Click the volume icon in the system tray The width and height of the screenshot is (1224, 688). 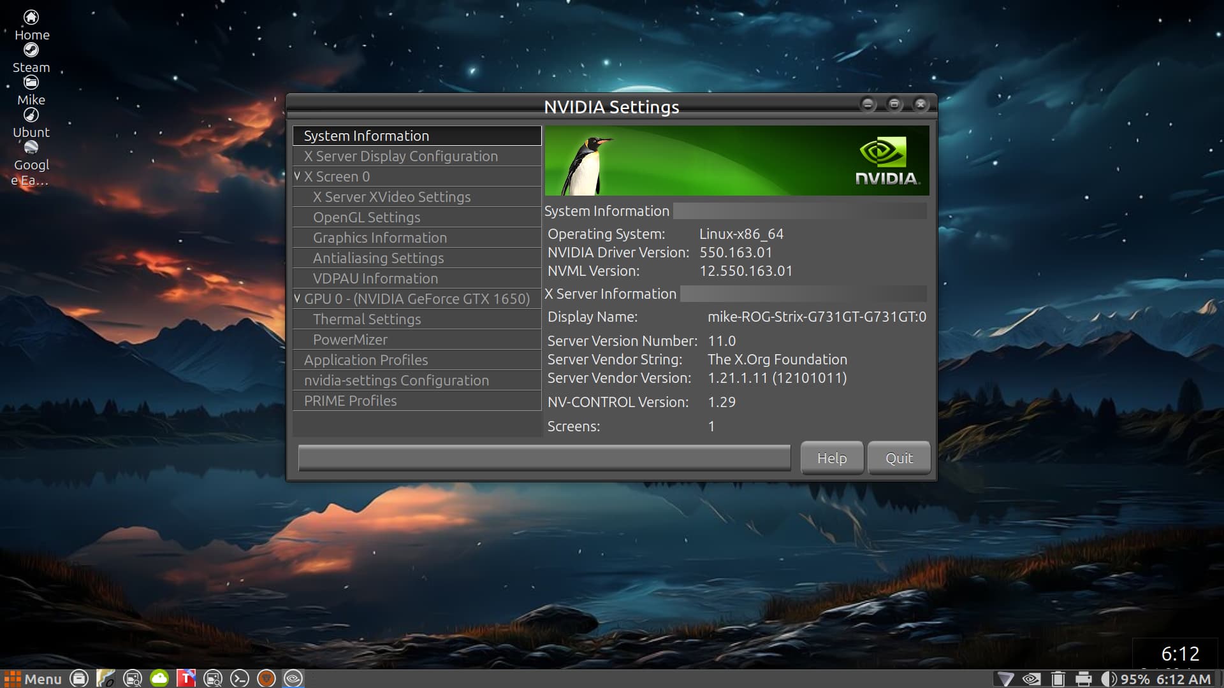coord(1109,679)
